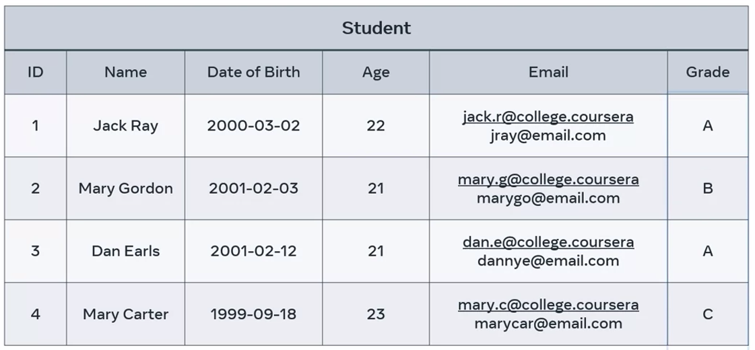Select the 2000-03-02 birth date cell

coord(253,126)
